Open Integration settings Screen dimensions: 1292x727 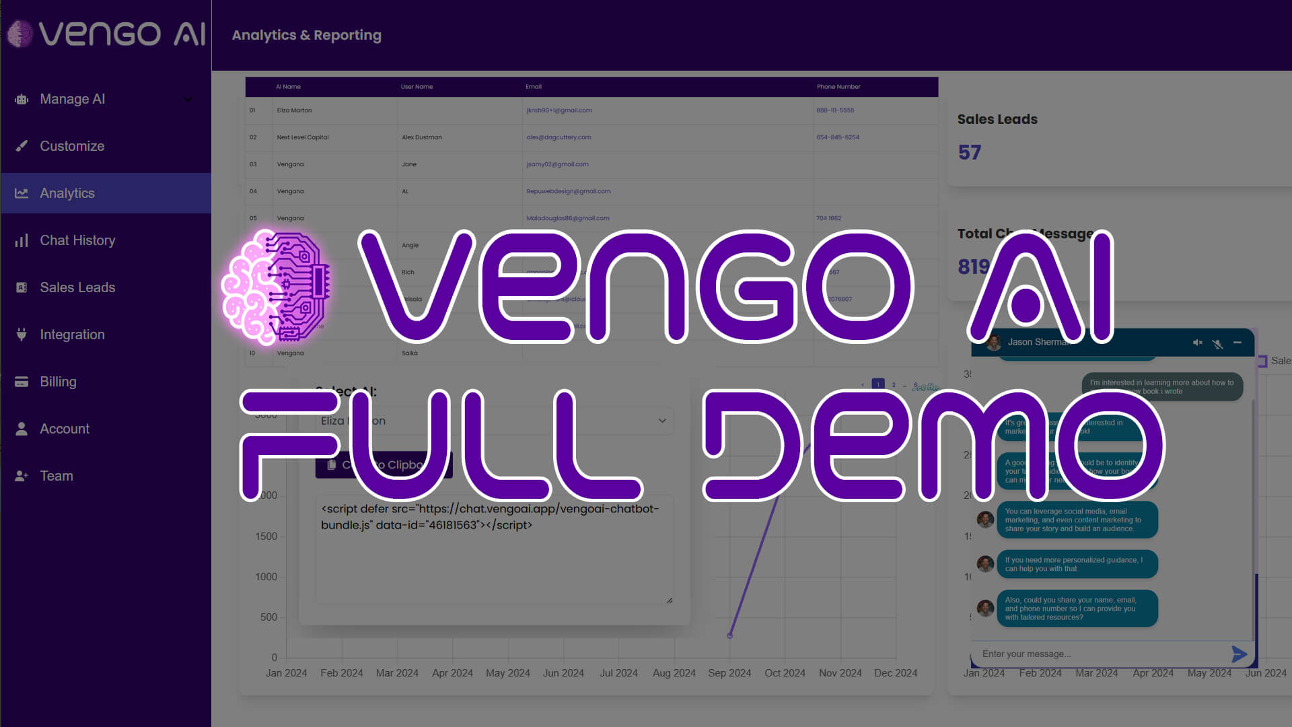coord(72,334)
